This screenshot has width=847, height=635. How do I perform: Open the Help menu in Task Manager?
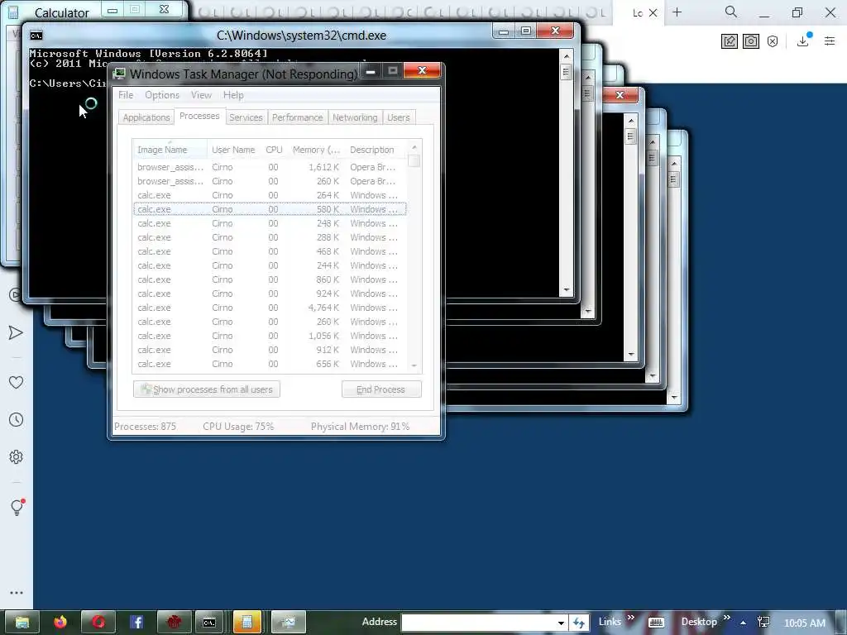point(233,95)
